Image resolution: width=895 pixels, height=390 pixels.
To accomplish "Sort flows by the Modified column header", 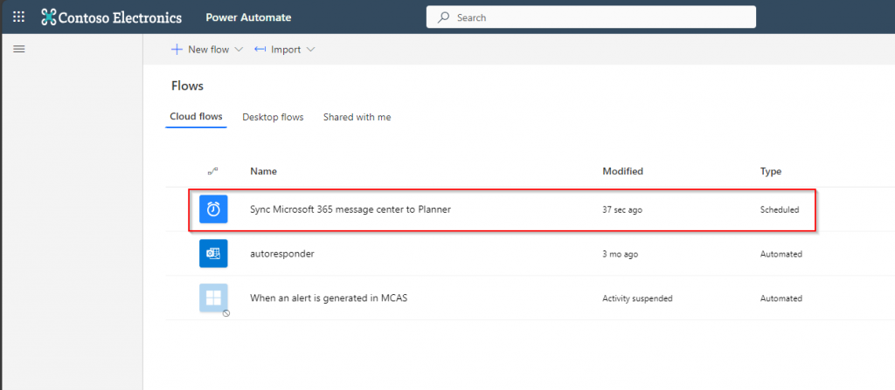I will 622,171.
